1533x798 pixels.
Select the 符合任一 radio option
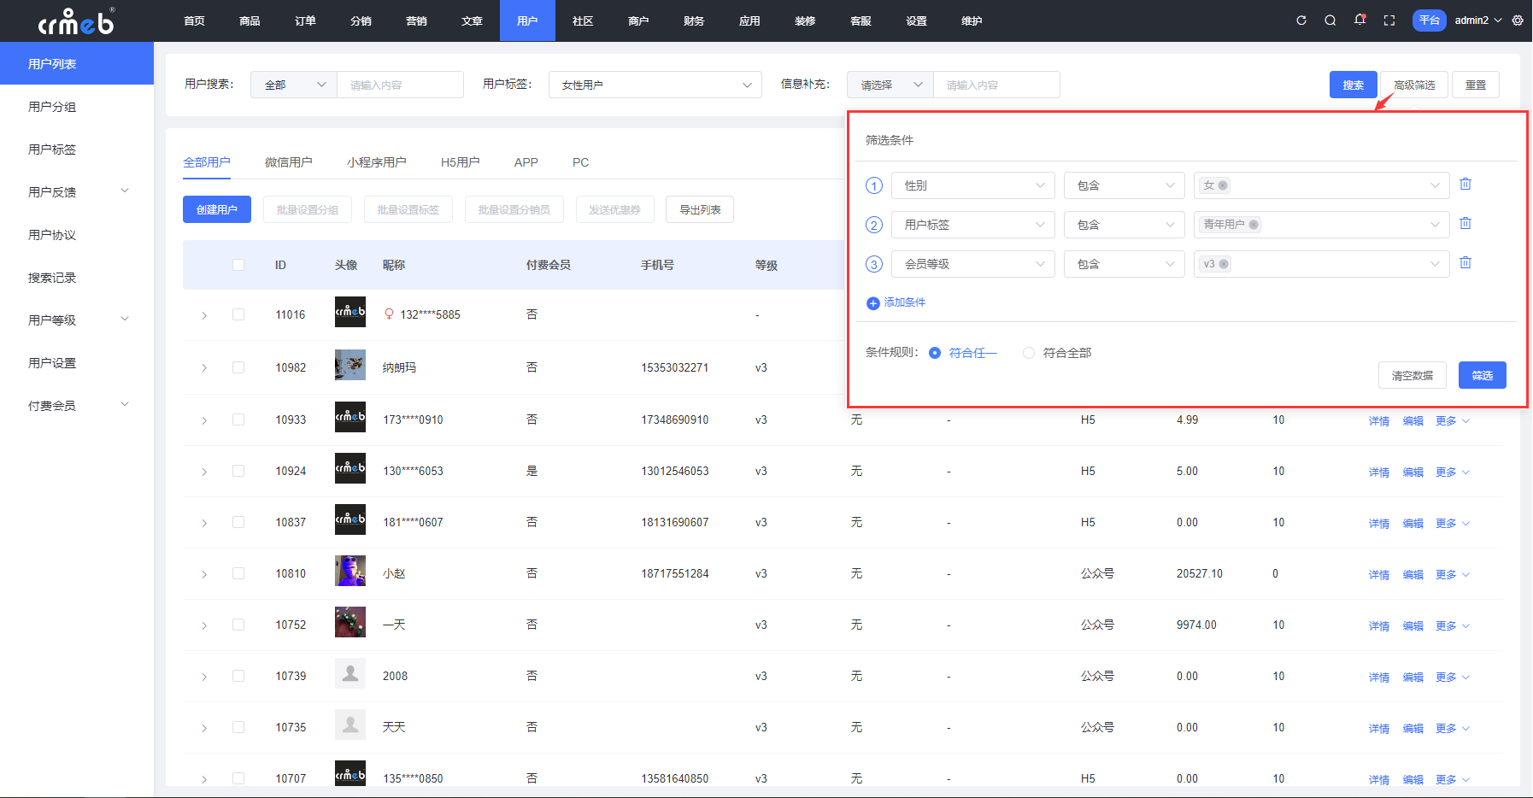(935, 353)
